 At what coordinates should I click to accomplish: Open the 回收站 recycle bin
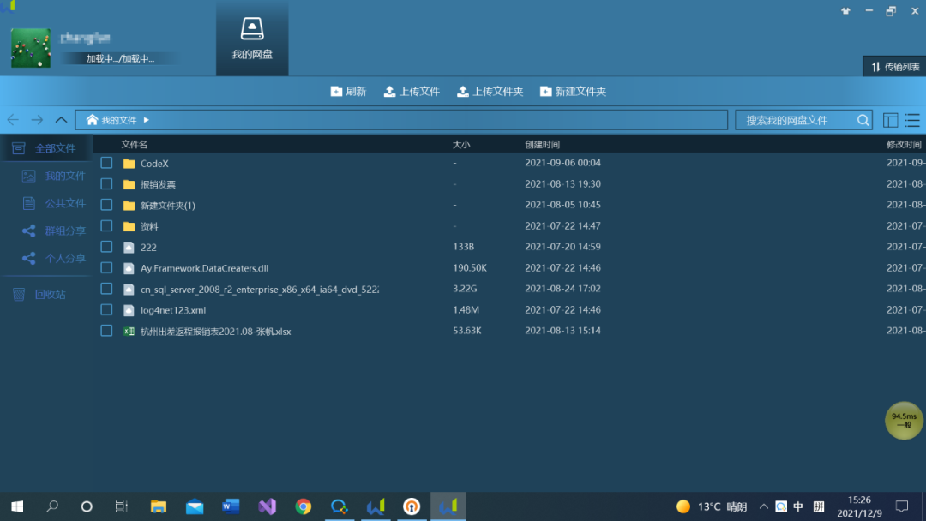pyautogui.click(x=50, y=295)
